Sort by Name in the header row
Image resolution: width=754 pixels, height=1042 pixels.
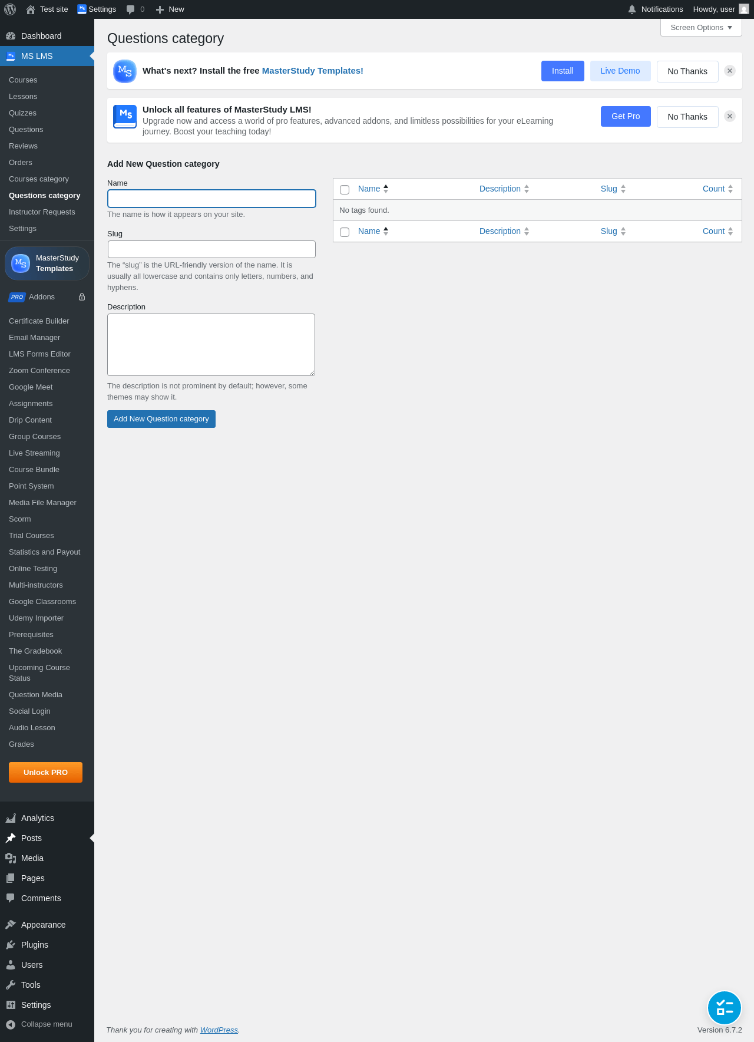click(x=373, y=189)
